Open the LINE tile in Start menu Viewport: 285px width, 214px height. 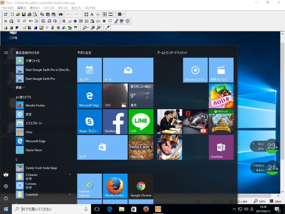pyautogui.click(x=141, y=121)
